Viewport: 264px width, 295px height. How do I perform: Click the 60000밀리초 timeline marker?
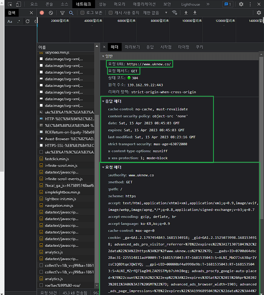(x=126, y=20)
